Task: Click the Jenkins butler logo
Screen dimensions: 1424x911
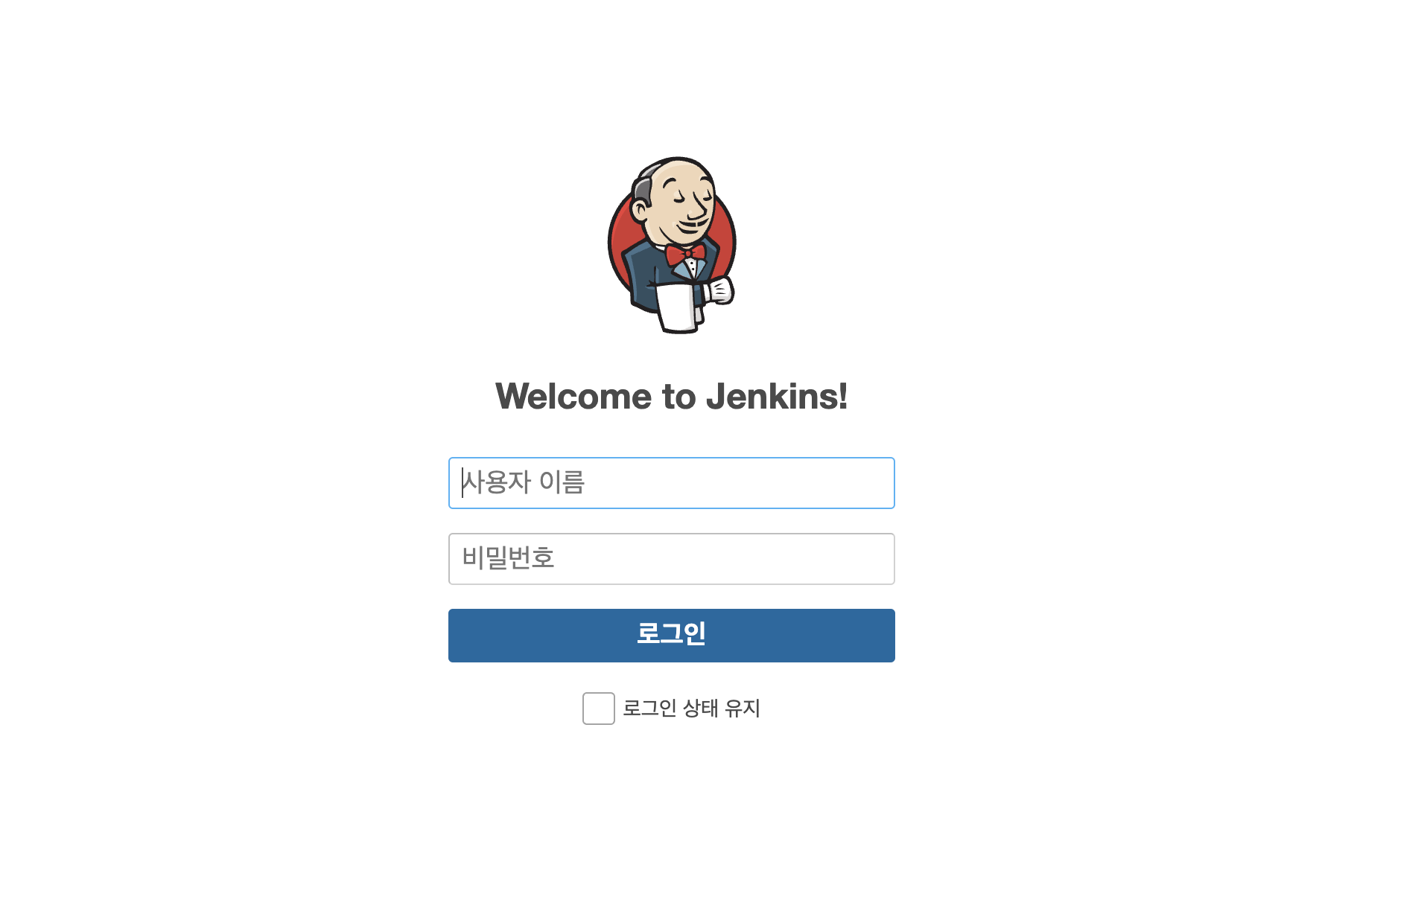Action: point(672,245)
